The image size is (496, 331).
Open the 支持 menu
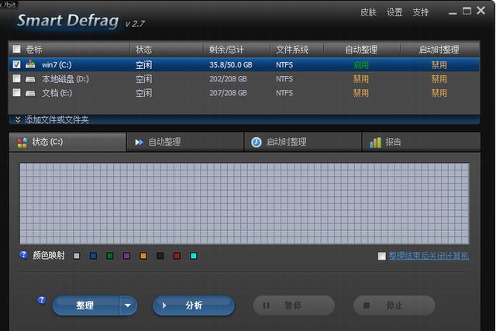tap(420, 12)
